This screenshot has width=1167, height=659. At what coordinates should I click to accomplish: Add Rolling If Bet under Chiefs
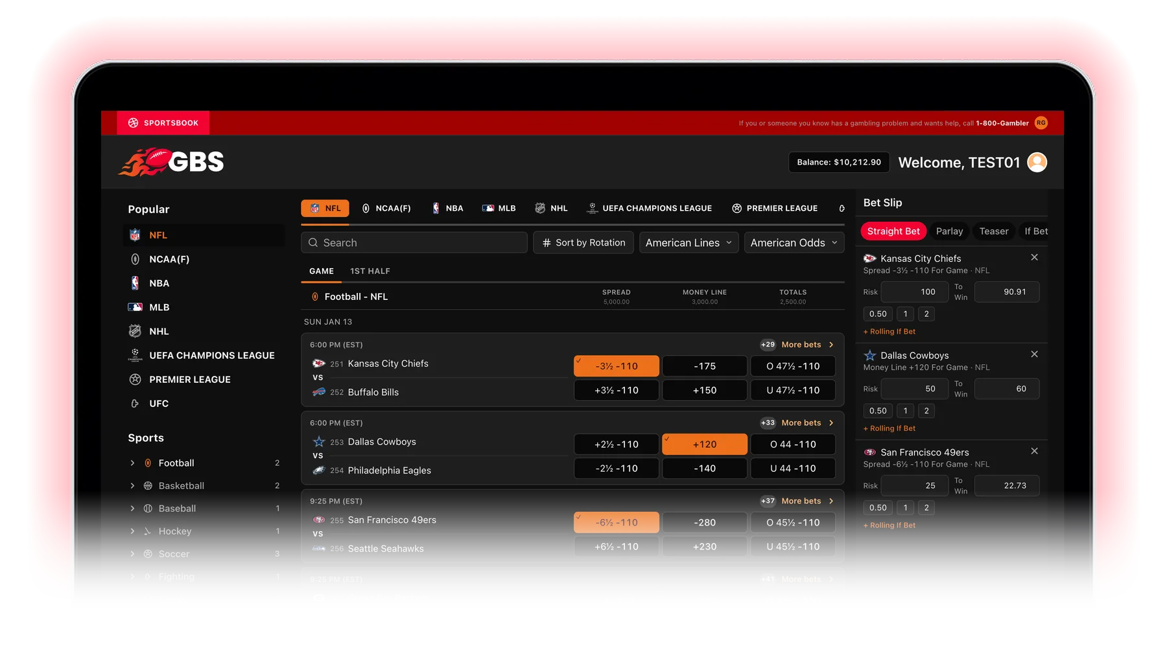pyautogui.click(x=890, y=332)
